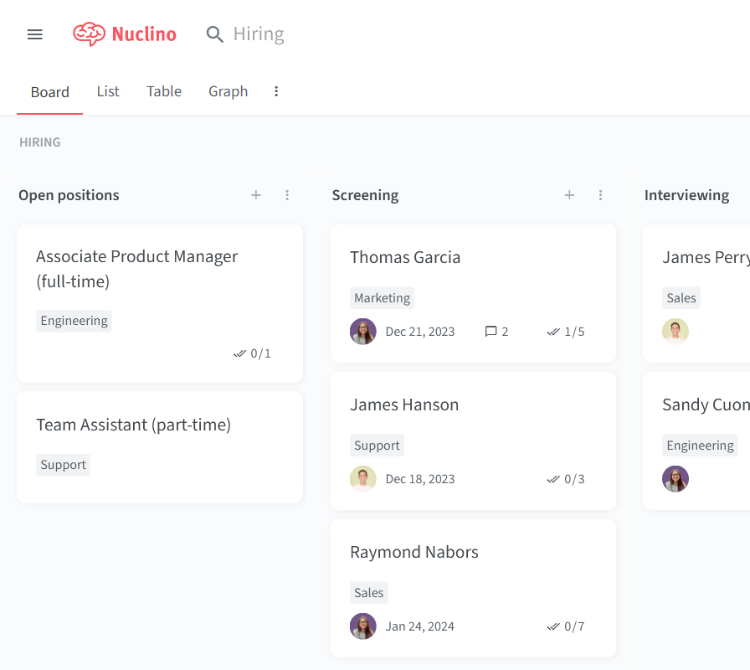
Task: Add card to Screening column
Action: (x=569, y=195)
